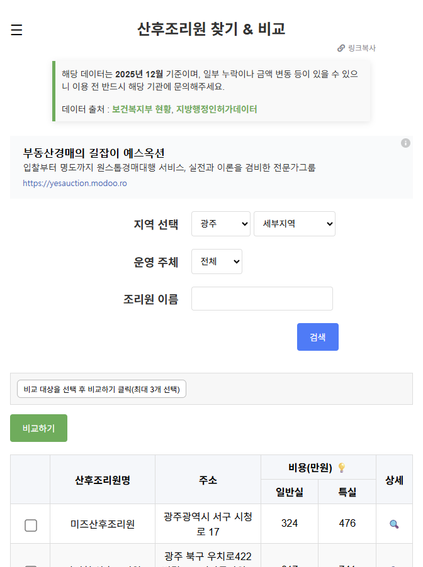Open 미즈산후조리원 detail magnifier icon
The height and width of the screenshot is (567, 423).
coord(394,524)
